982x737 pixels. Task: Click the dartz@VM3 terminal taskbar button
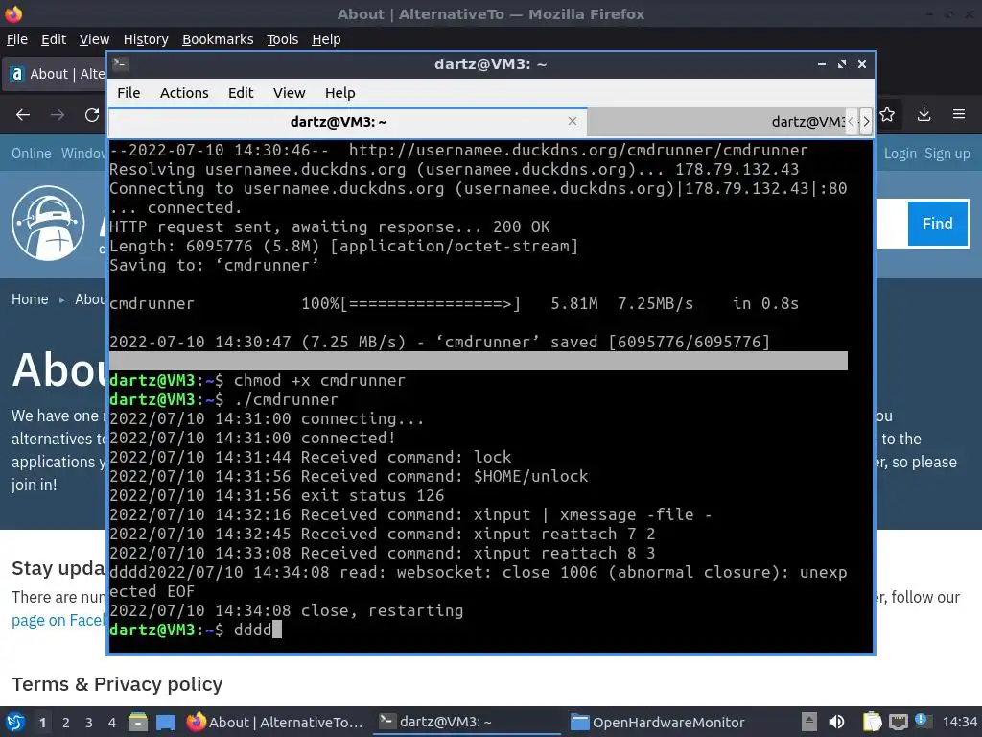pos(466,722)
